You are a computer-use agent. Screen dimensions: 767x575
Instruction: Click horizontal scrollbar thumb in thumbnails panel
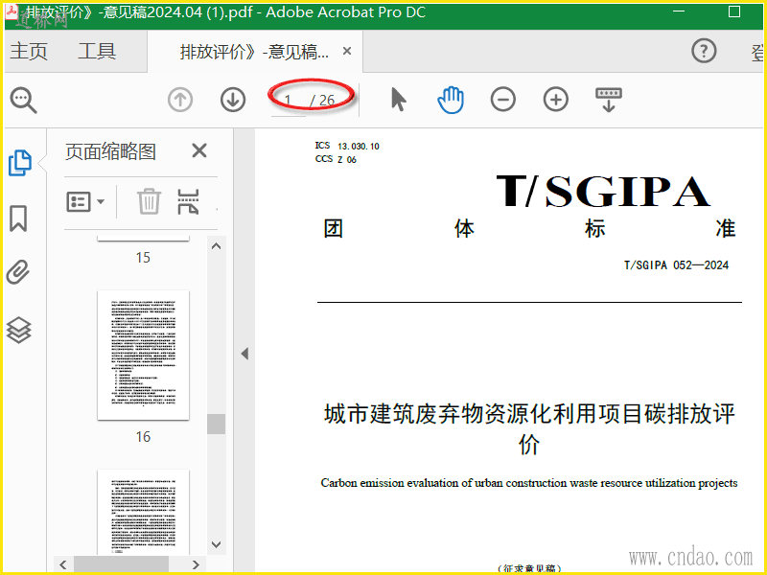(122, 564)
